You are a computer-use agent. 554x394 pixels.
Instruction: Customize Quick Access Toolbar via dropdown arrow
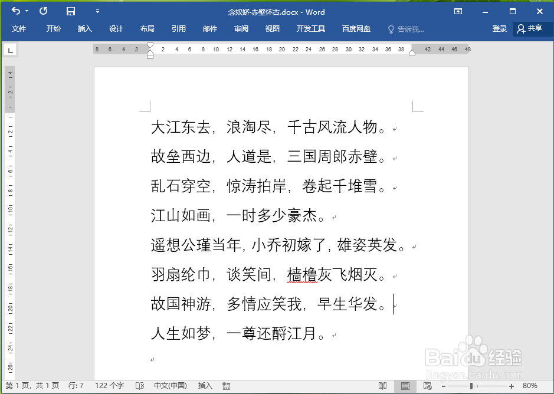[97, 11]
